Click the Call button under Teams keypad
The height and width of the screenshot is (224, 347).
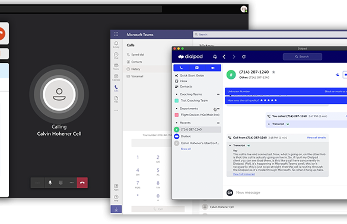click(x=158, y=209)
